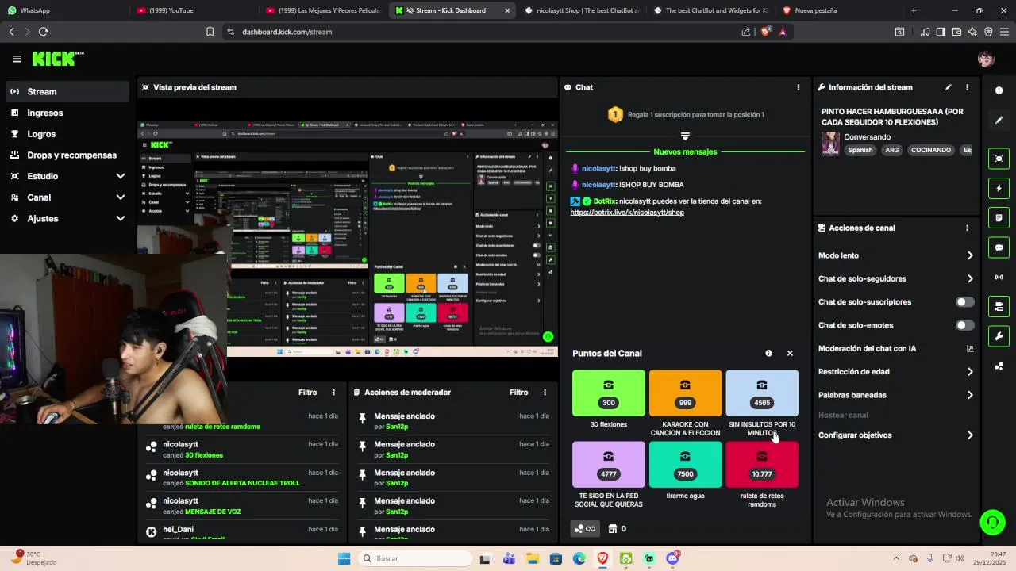Click the info icon in right sidebar

999,90
